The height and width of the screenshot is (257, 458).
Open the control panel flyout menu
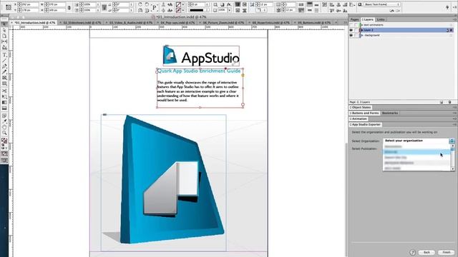click(x=455, y=7)
